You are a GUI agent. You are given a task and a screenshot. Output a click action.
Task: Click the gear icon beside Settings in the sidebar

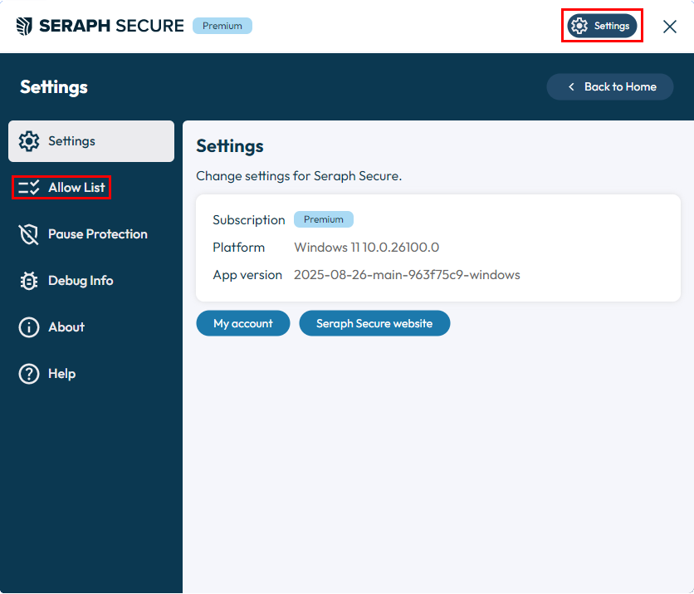click(29, 141)
